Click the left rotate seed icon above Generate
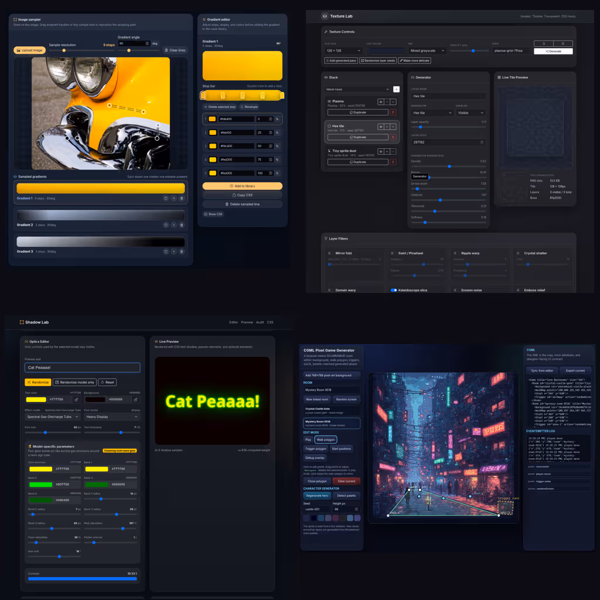The image size is (600, 600). pyautogui.click(x=544, y=43)
